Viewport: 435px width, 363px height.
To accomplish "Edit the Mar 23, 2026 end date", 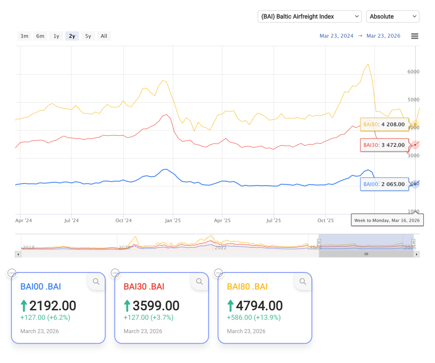I will coord(383,36).
